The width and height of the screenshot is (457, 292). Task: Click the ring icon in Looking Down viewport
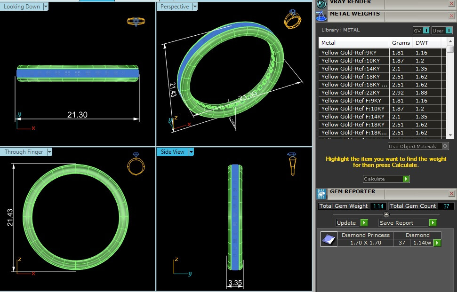point(136,22)
